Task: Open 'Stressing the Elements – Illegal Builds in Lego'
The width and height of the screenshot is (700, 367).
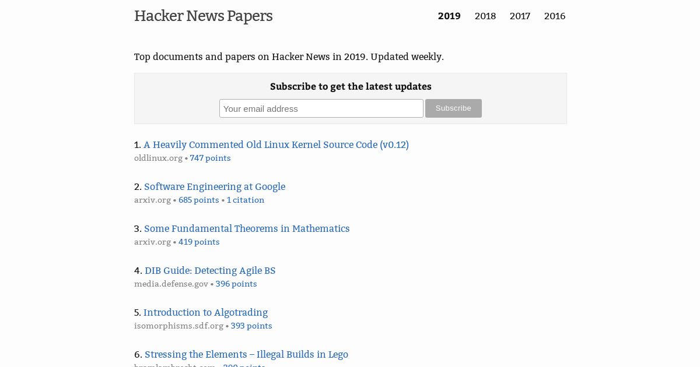Action: tap(246, 354)
